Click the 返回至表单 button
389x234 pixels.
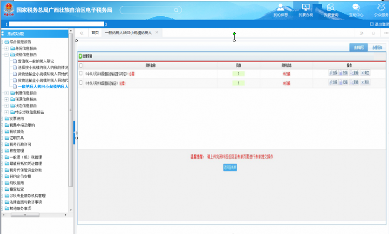coord(230,167)
